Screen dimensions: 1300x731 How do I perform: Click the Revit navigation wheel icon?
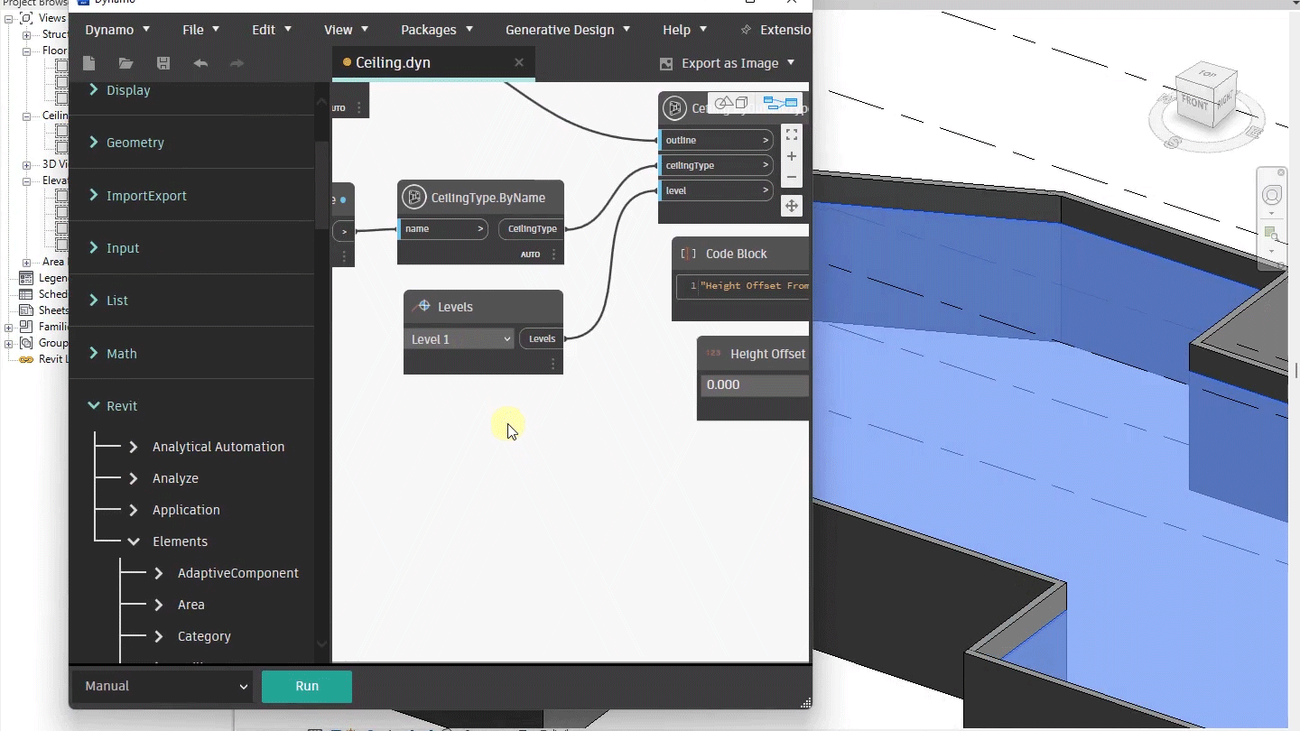click(1272, 195)
